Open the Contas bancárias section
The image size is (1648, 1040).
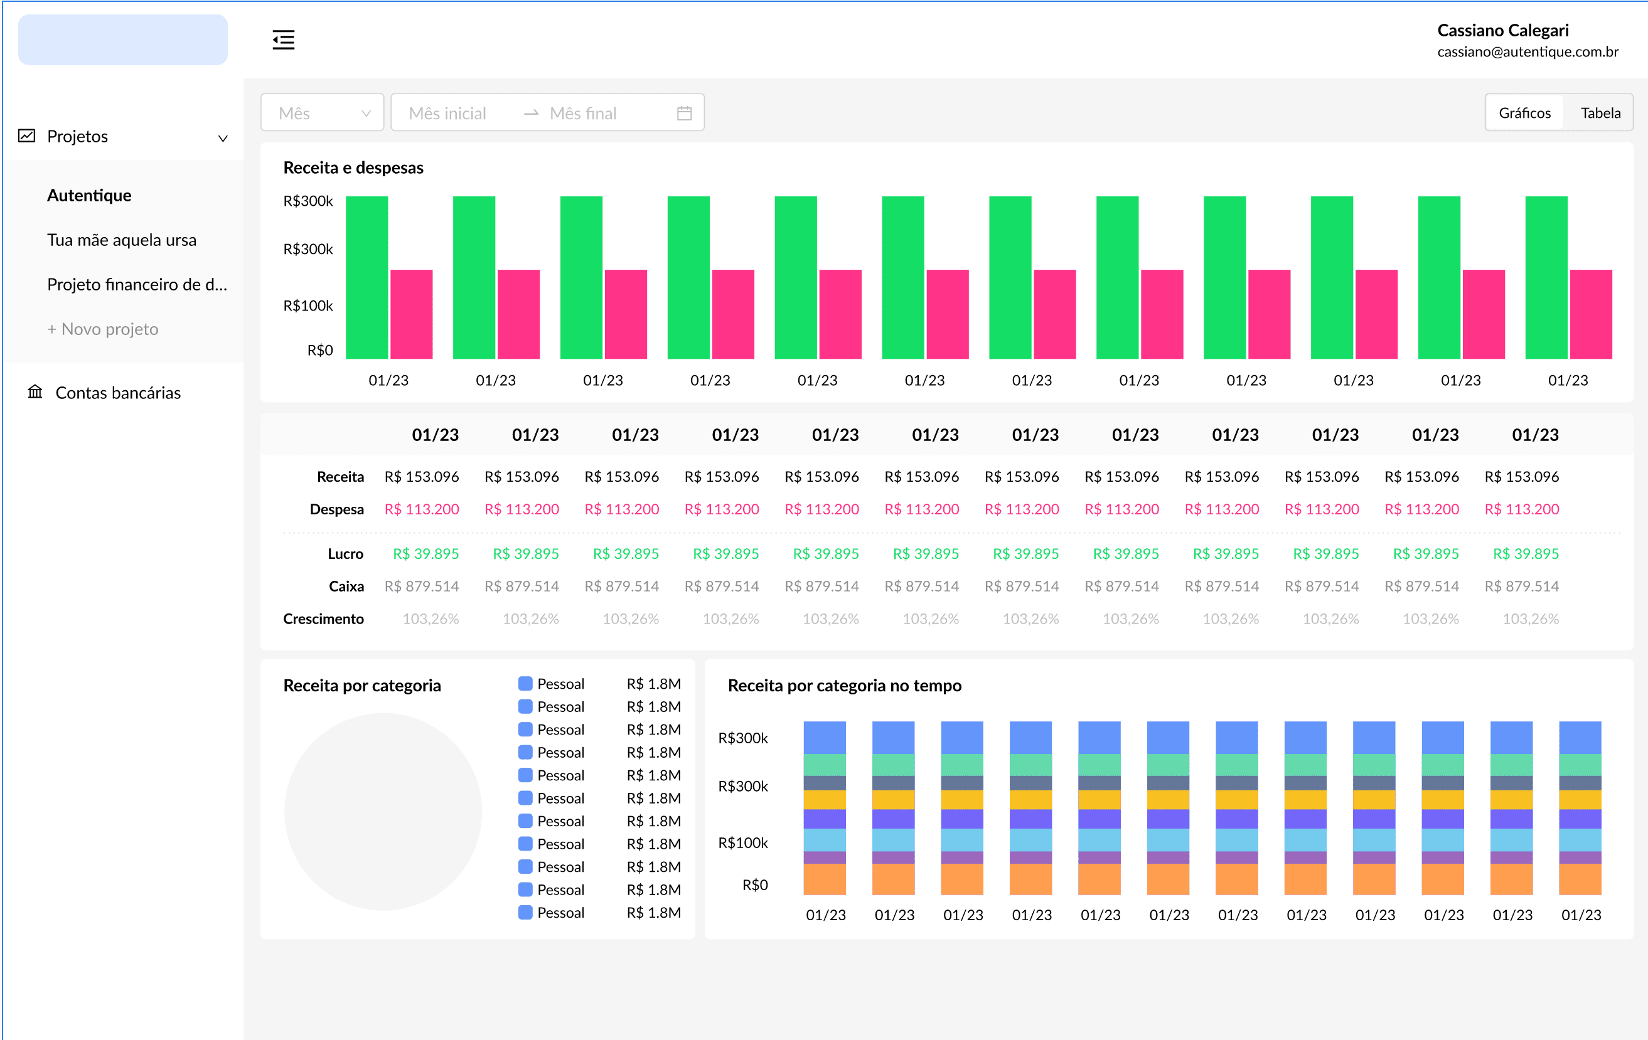pos(117,391)
